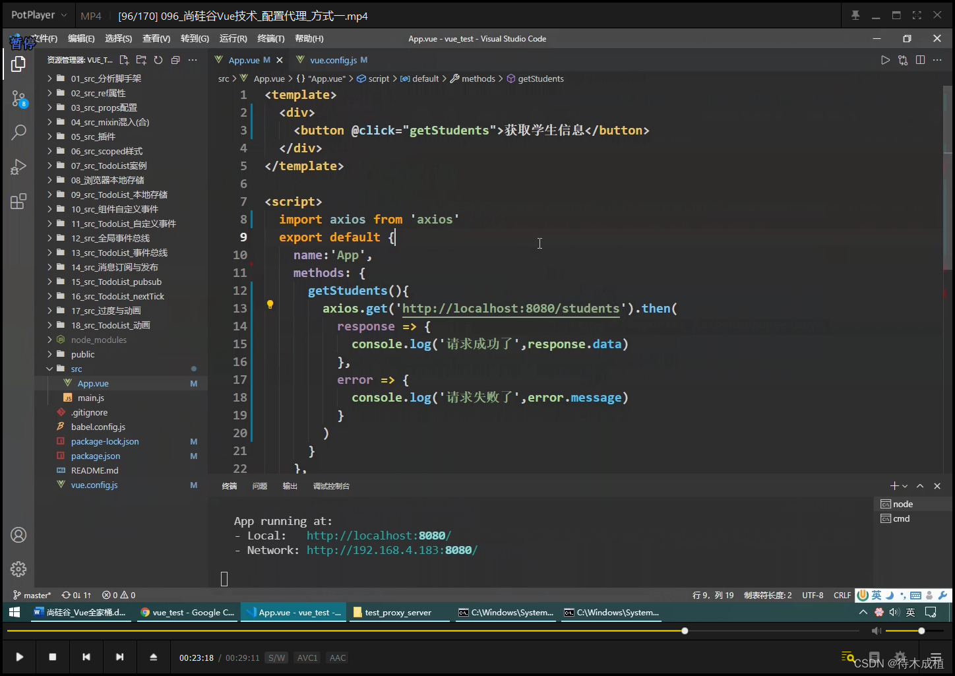Click PotPlayer volume slider handle
Screen dimensions: 955x676
click(x=921, y=631)
